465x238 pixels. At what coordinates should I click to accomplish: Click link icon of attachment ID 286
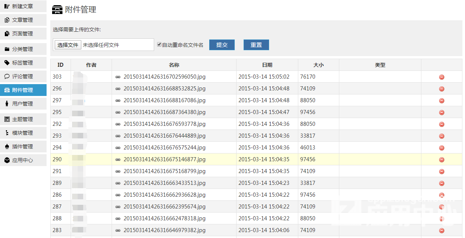pyautogui.click(x=118, y=195)
